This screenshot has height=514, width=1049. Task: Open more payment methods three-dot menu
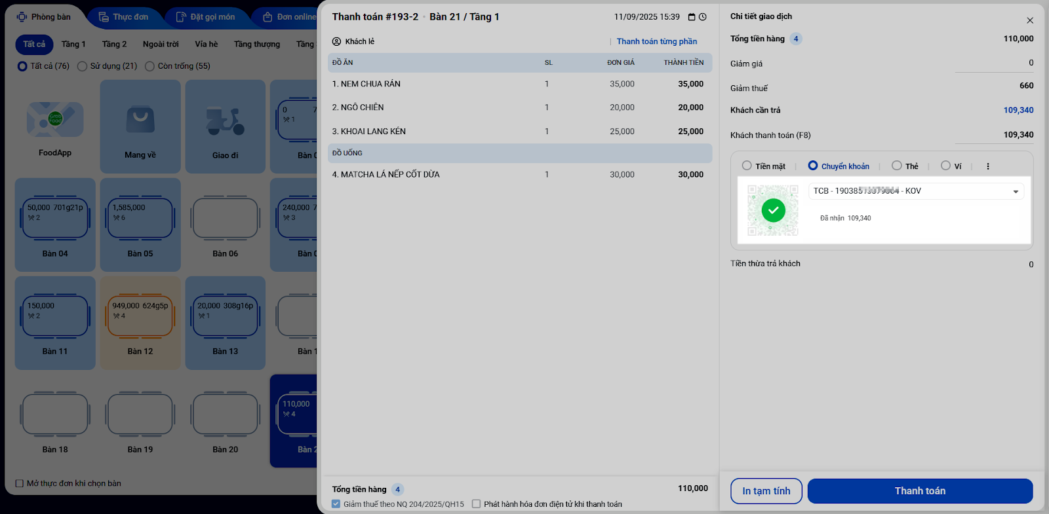[988, 166]
